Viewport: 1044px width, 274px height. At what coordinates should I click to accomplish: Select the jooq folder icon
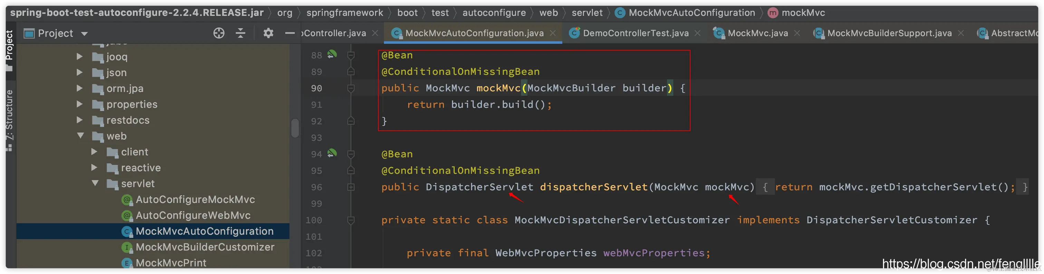tap(98, 57)
